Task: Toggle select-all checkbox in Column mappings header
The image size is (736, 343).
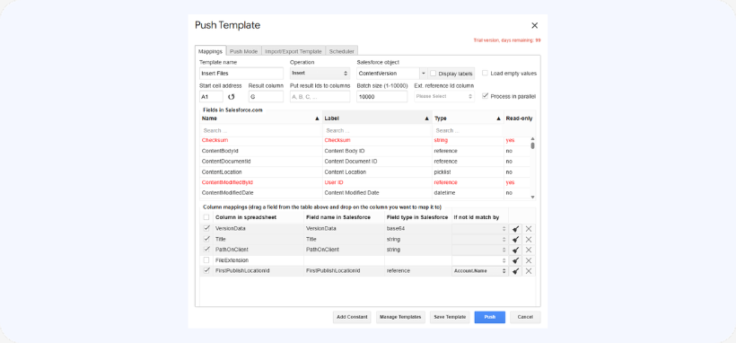Action: click(x=206, y=217)
